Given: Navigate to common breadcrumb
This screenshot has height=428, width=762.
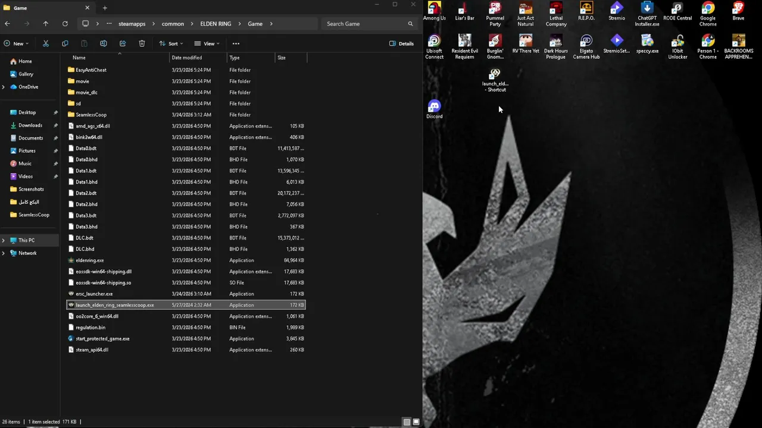Looking at the screenshot, I should pos(173,24).
